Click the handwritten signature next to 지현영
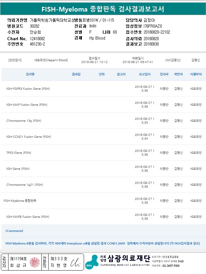This screenshot has height=274, width=206. tap(76, 262)
